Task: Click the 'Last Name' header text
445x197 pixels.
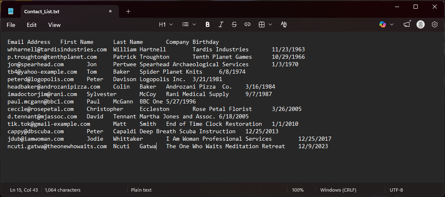Action: (x=128, y=42)
